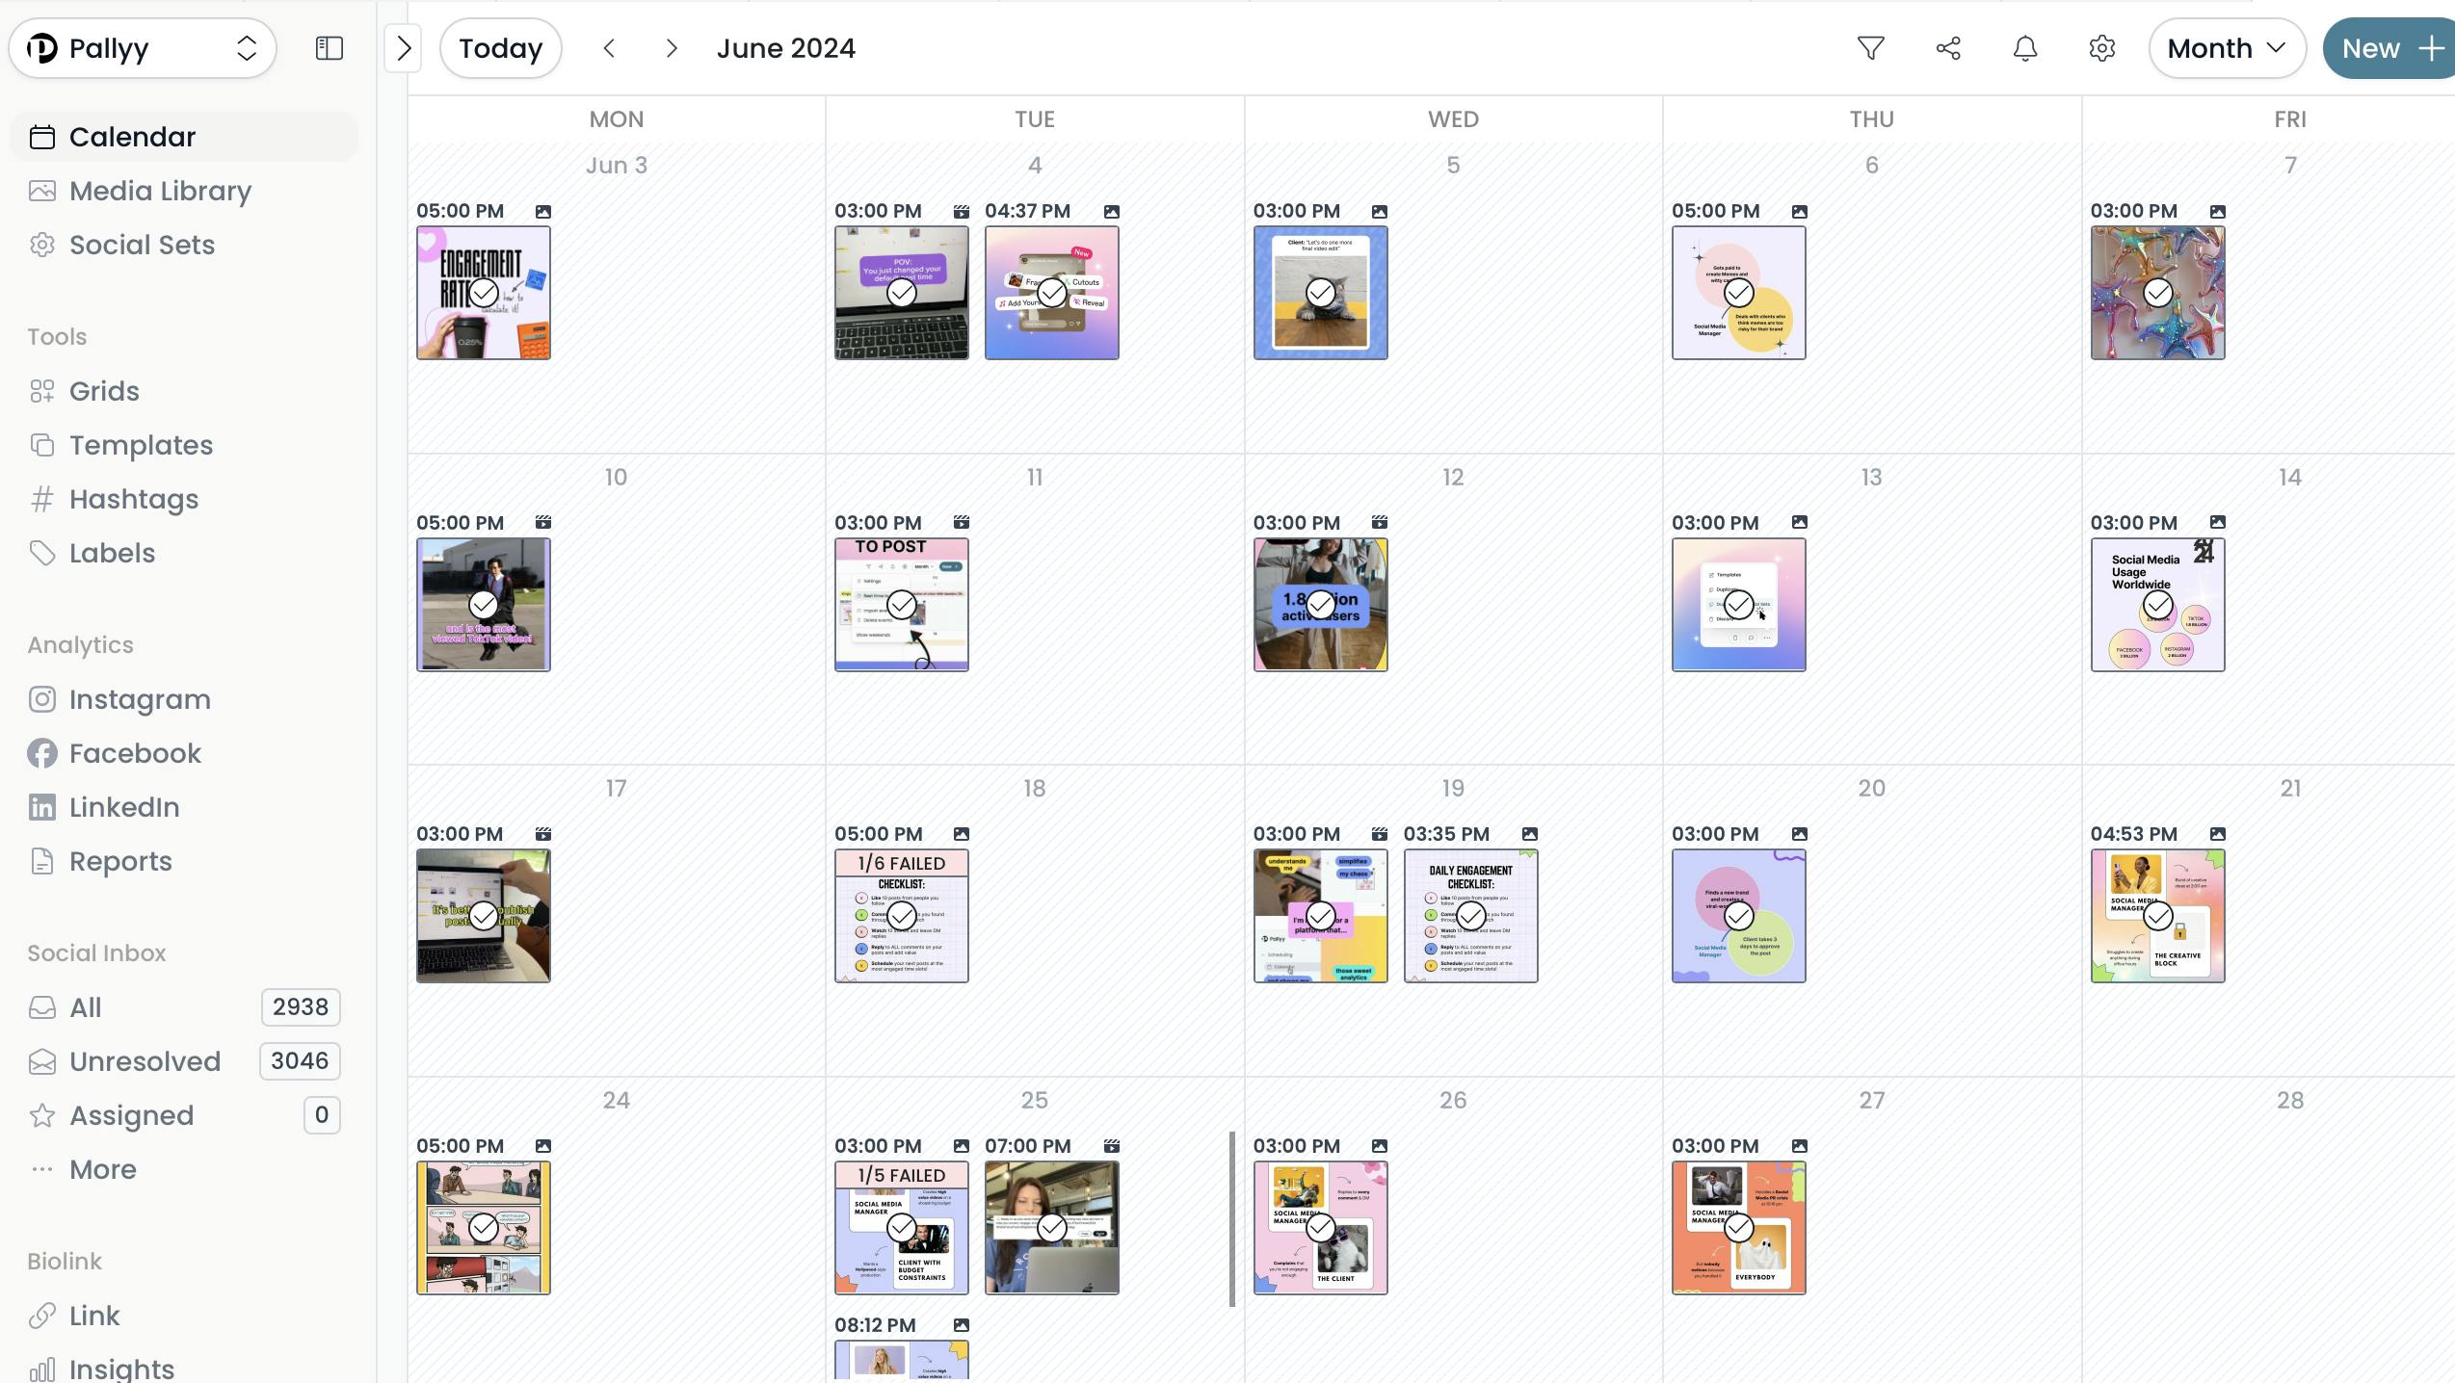
Task: View LinkedIn Analytics
Action: (123, 807)
